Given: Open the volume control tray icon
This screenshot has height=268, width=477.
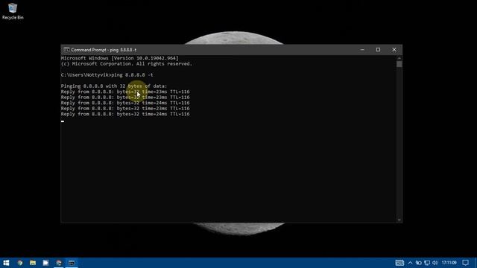Looking at the screenshot, I should click(x=435, y=263).
